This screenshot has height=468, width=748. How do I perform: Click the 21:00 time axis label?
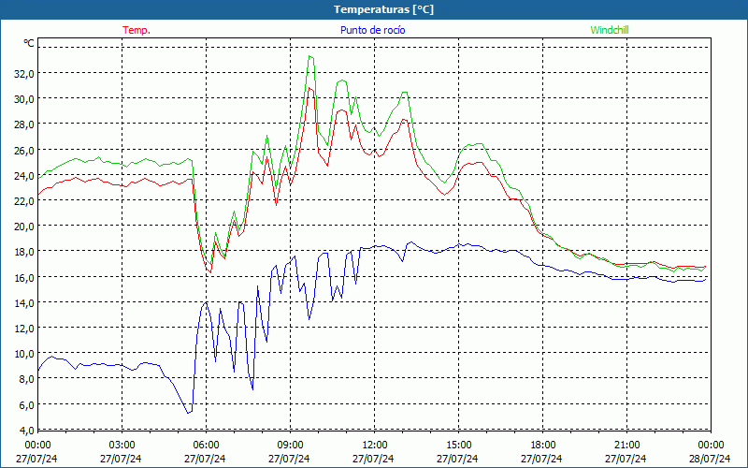tap(626, 446)
